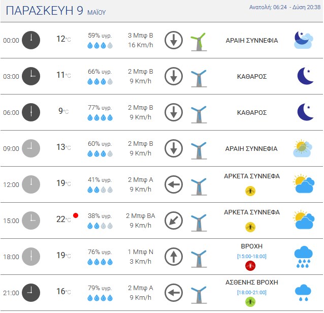This screenshot has width=324, height=313.
Task: Click the rain cloud icon at 18:00
Action: pos(303,257)
